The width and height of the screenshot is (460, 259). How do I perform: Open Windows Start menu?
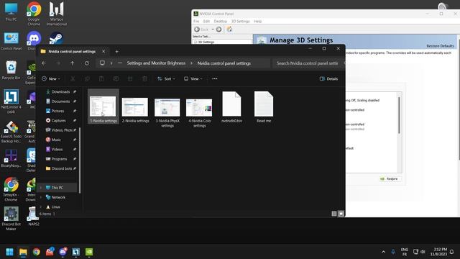click(x=9, y=252)
